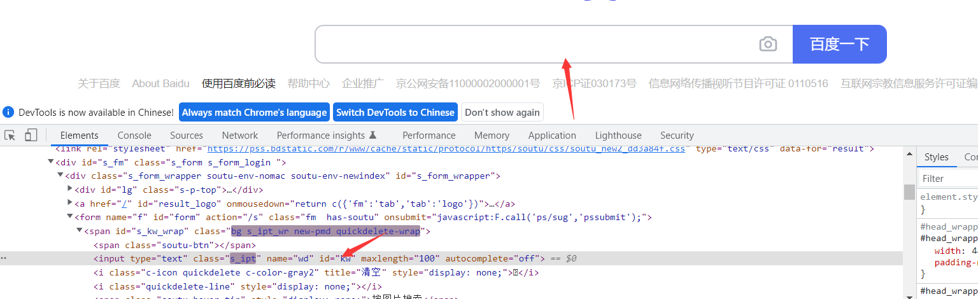This screenshot has width=978, height=299.
Task: Collapse the span id="s_kw_wrap" node
Action: (80, 231)
